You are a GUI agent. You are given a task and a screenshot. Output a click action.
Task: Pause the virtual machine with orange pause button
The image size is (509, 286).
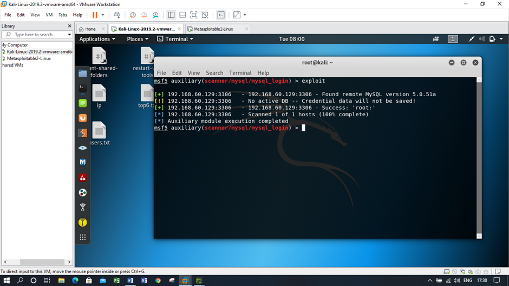click(95, 15)
